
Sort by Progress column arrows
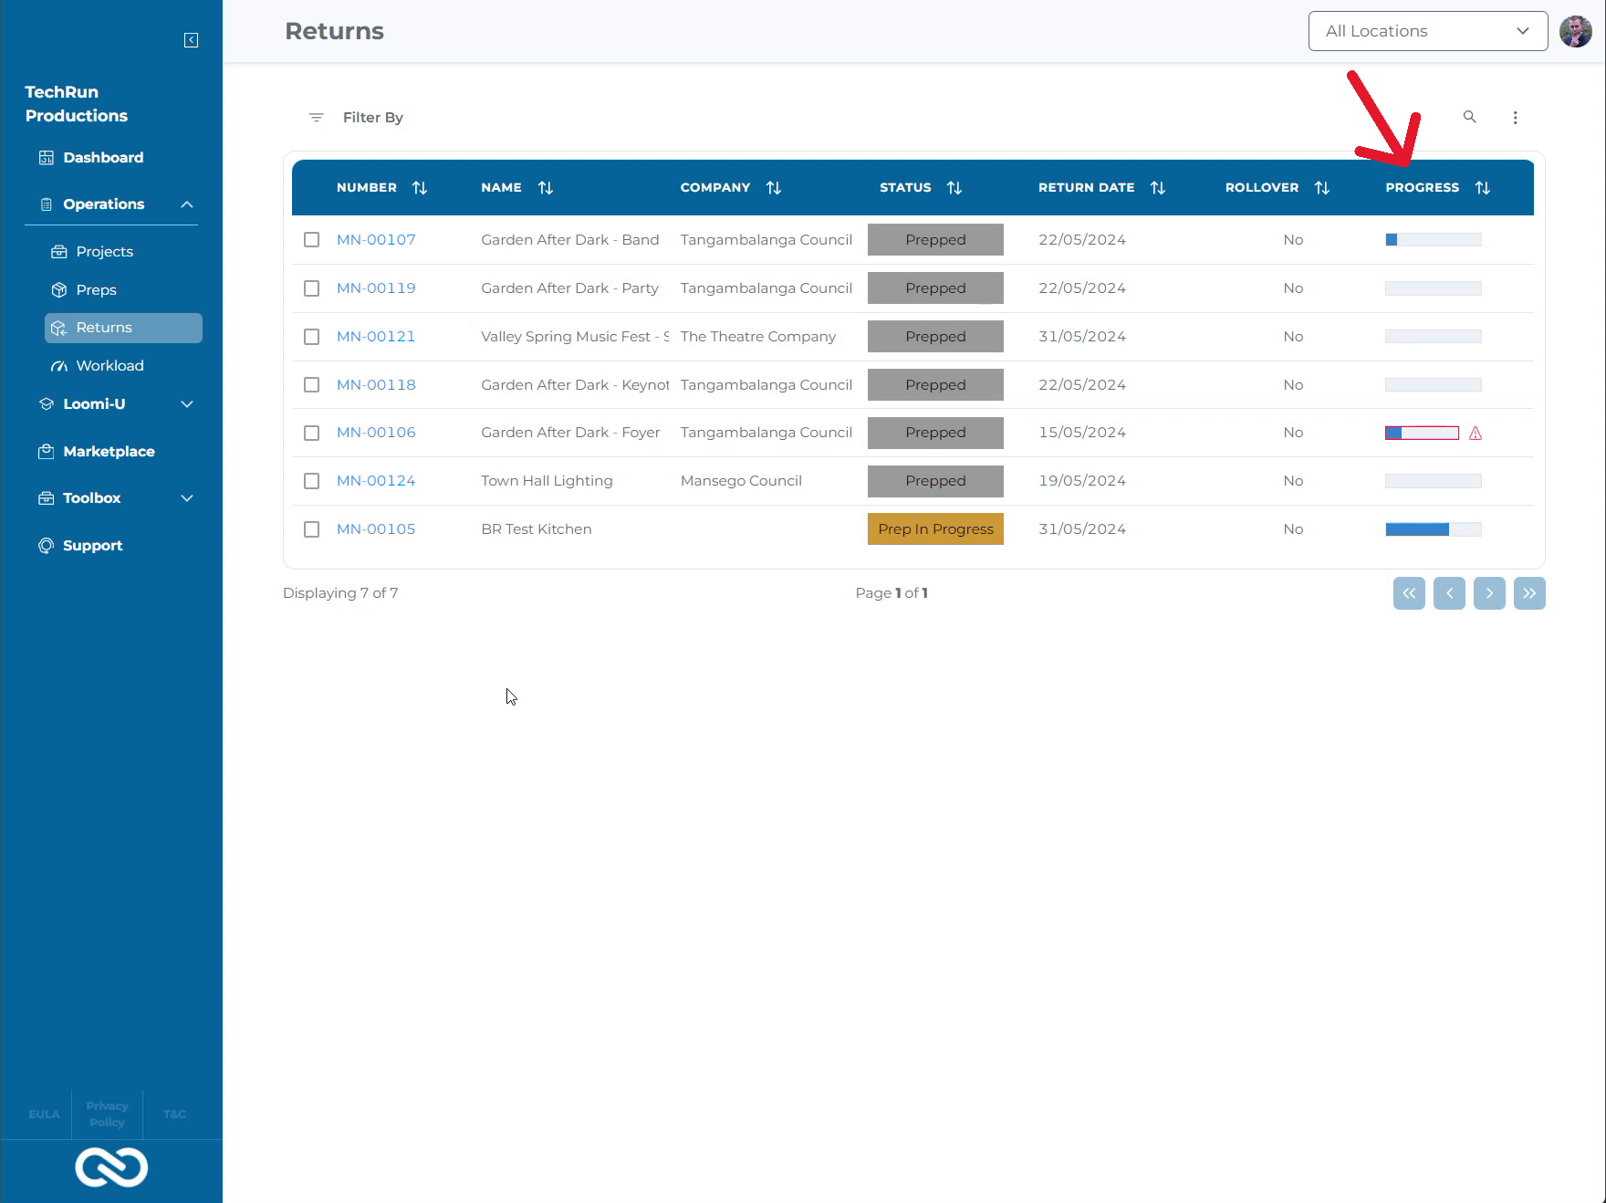click(x=1483, y=188)
